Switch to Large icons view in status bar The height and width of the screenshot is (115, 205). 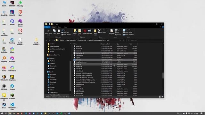coord(162,97)
